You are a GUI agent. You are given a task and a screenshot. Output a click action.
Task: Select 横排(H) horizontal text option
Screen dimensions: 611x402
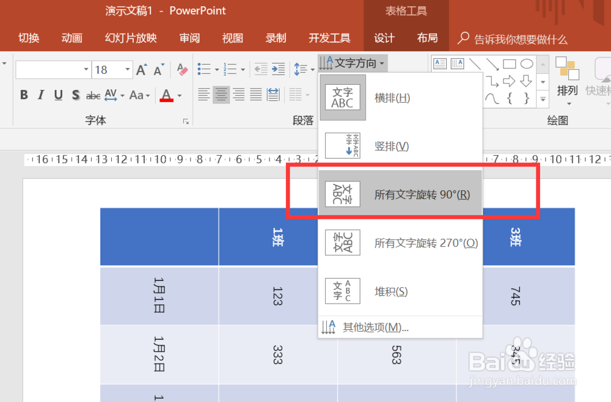click(x=400, y=98)
